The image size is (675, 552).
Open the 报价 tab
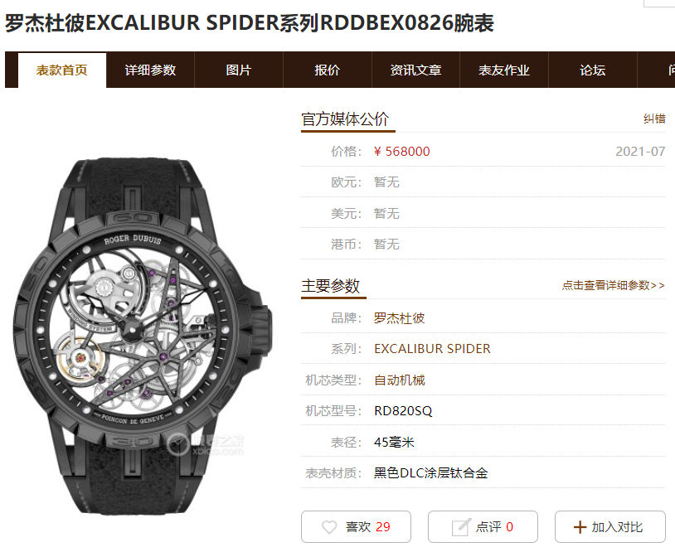(328, 70)
